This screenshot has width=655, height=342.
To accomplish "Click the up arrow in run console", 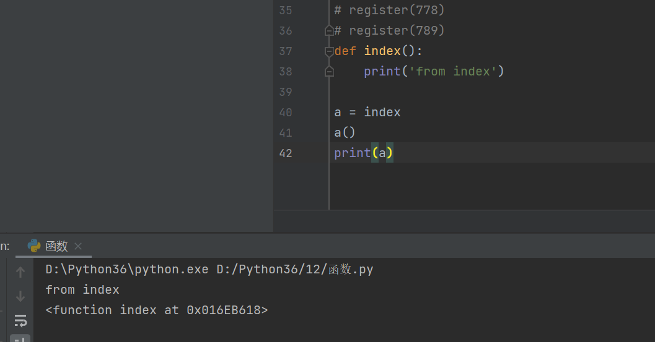I will (20, 272).
